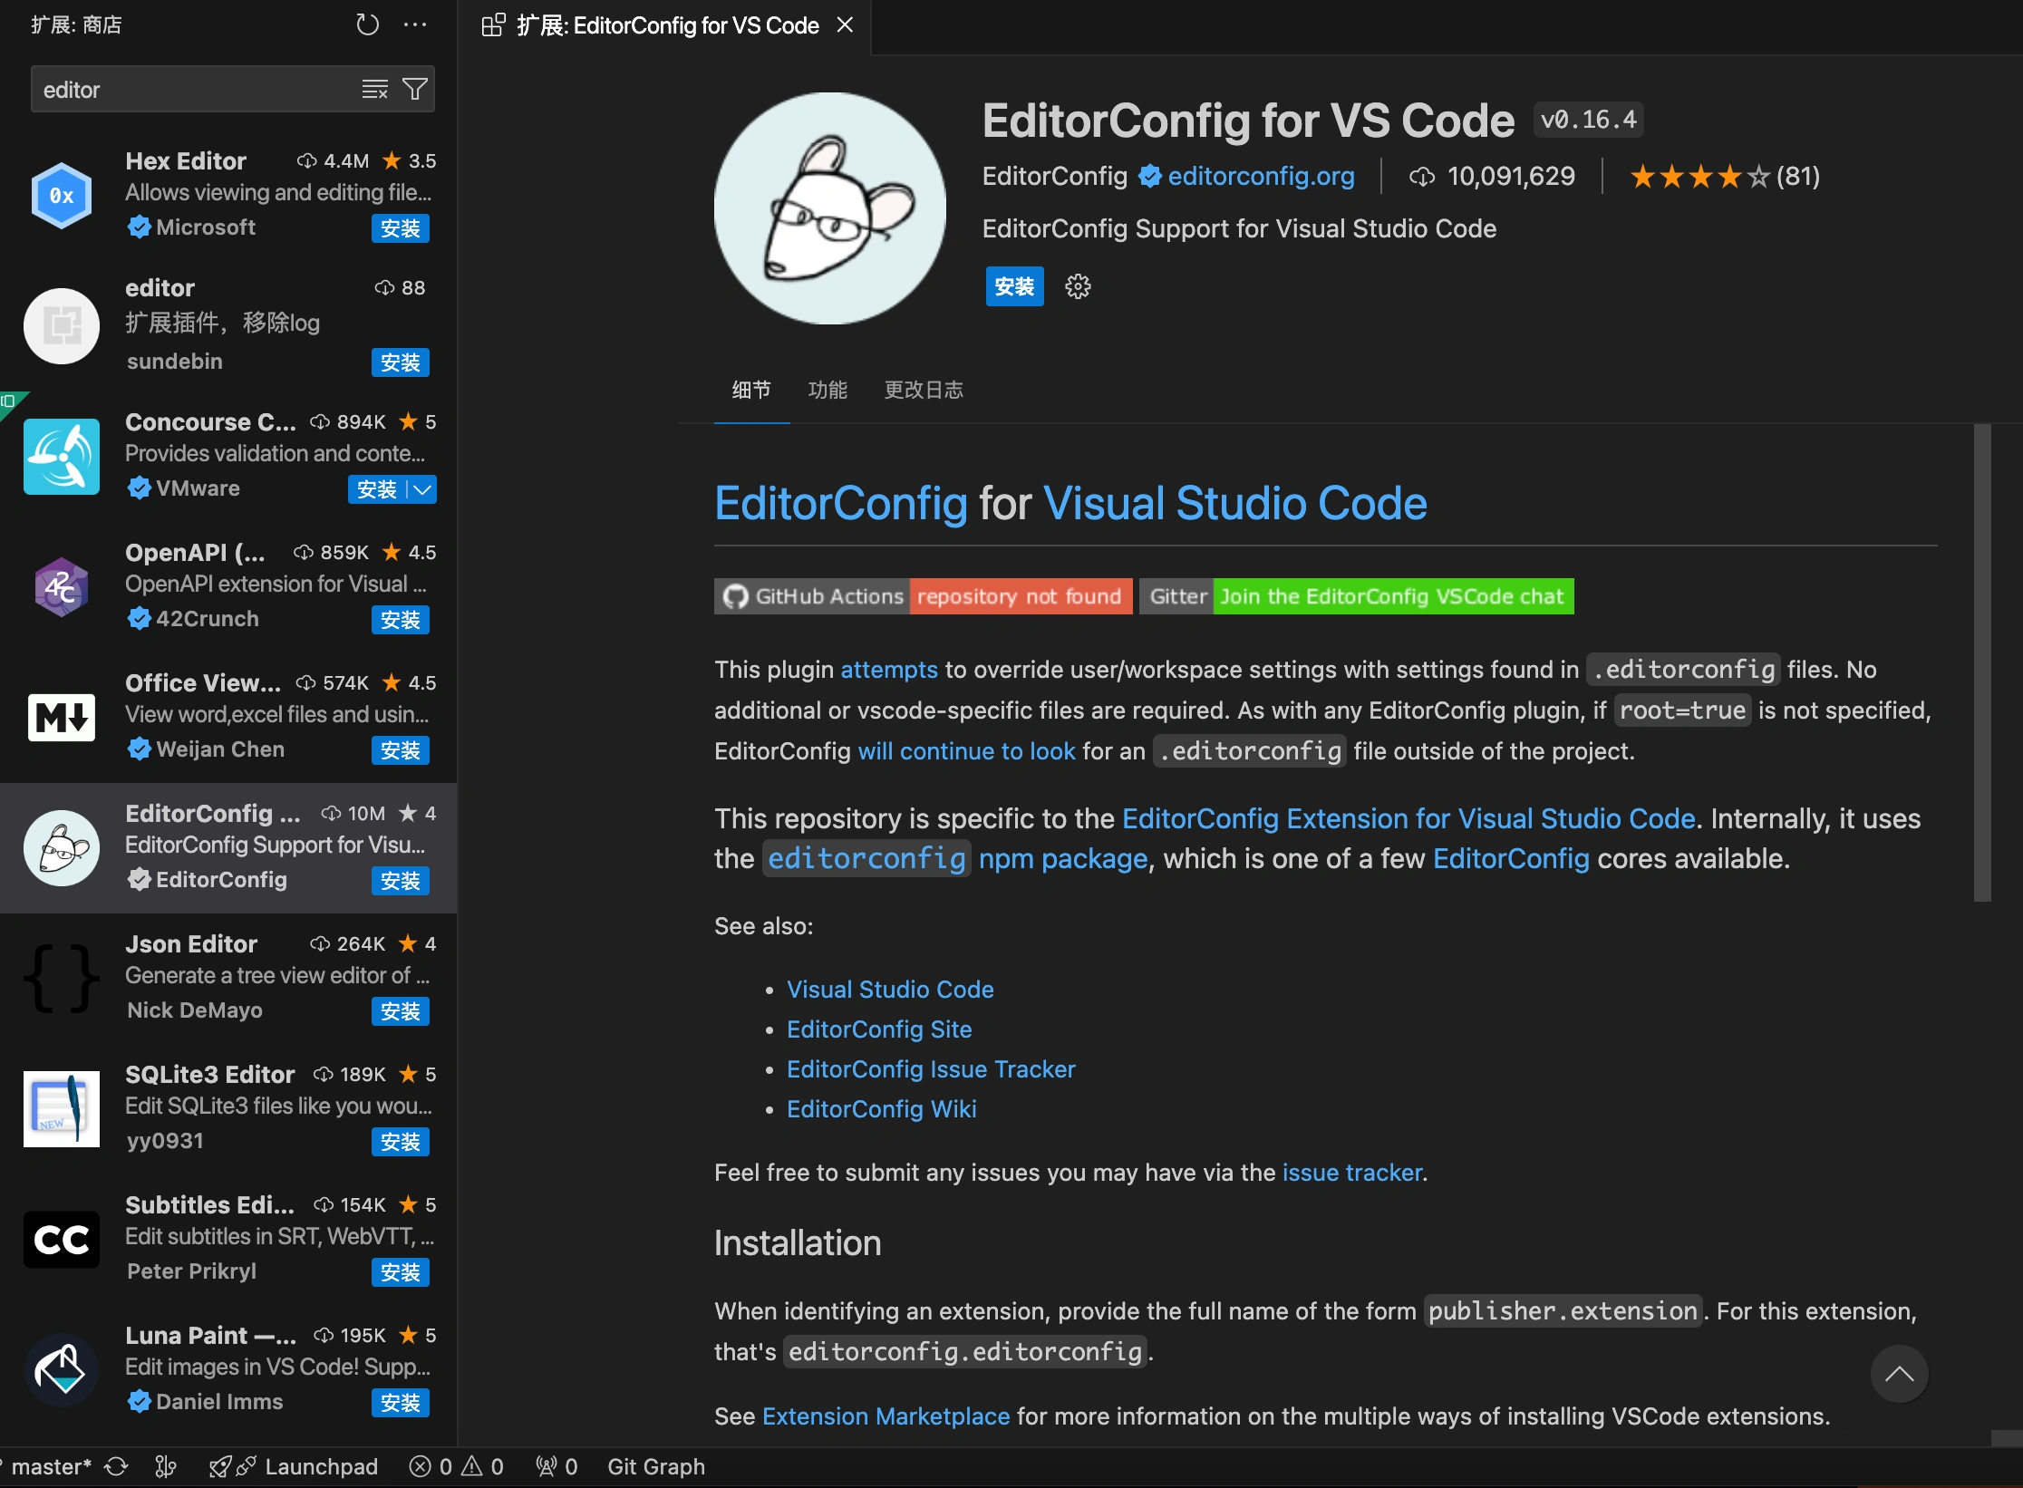
Task: Open the EditorConfig Wiki link
Action: click(x=881, y=1108)
